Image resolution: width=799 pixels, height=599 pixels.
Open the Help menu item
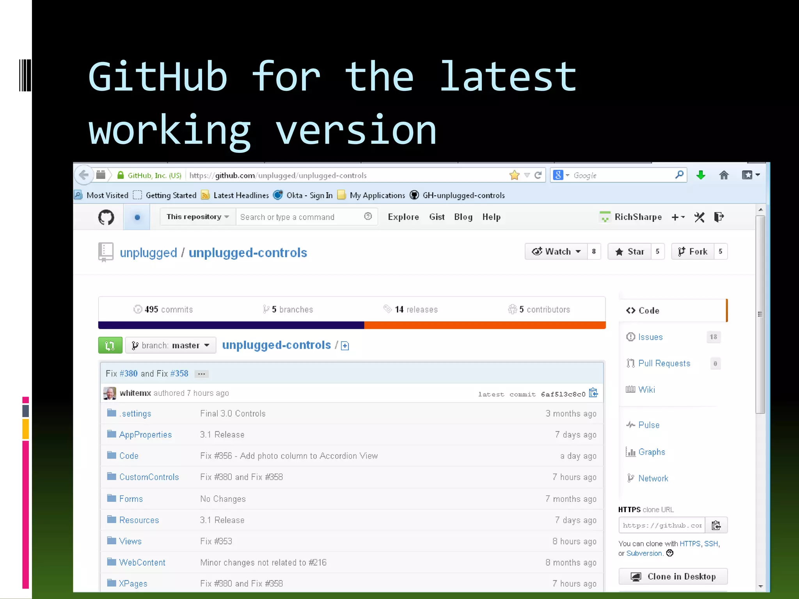[x=491, y=217]
